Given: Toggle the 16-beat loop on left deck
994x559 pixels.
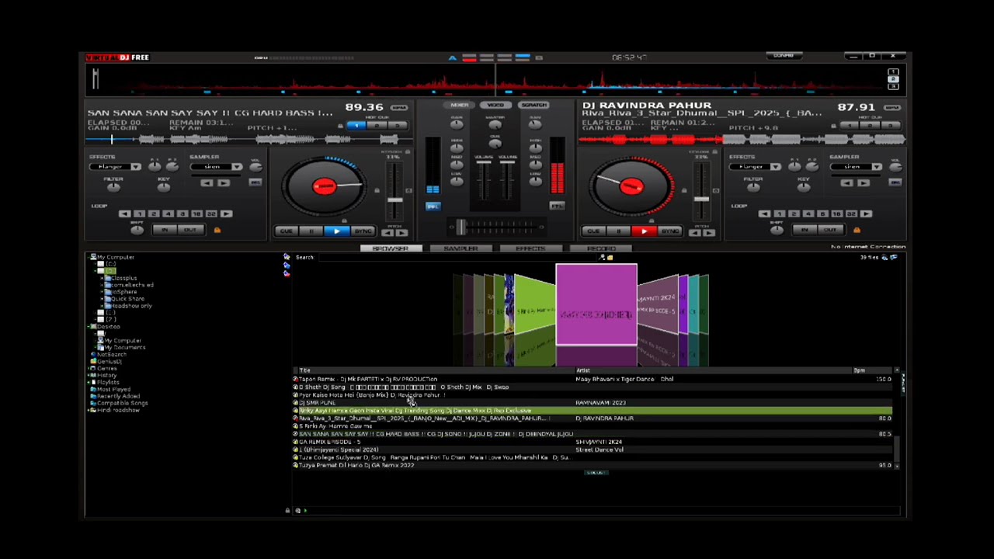Looking at the screenshot, I should click(x=196, y=214).
